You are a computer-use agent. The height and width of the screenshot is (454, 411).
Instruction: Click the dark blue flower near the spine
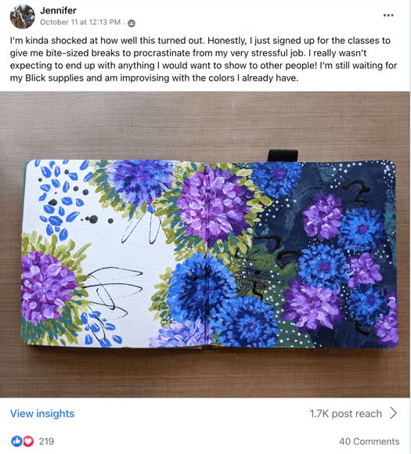(200, 286)
